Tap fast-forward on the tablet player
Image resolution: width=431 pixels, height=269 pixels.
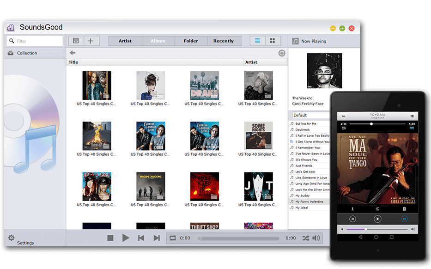[x=404, y=219]
